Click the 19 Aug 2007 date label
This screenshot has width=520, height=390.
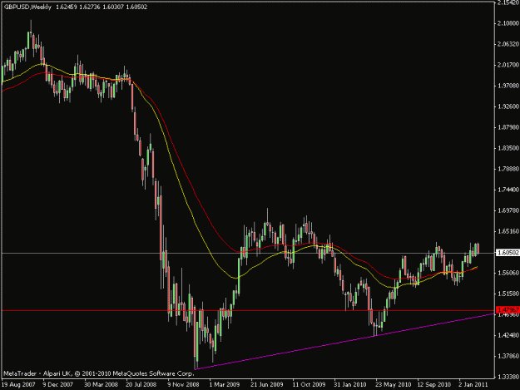[x=18, y=385]
